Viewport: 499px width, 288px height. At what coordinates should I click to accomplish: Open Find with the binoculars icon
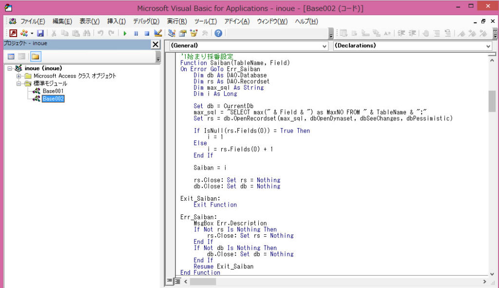(x=87, y=33)
